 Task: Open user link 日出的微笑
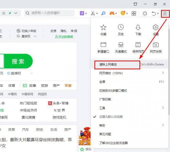point(64,37)
